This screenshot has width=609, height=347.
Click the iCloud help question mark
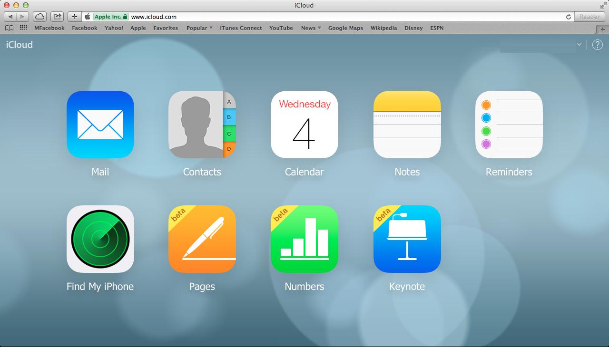tap(597, 45)
